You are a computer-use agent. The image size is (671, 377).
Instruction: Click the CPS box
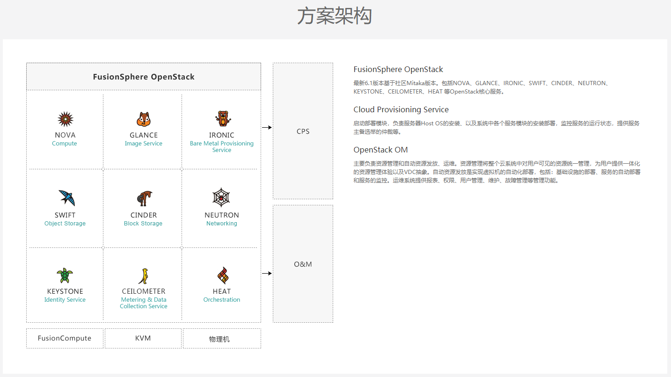(303, 131)
